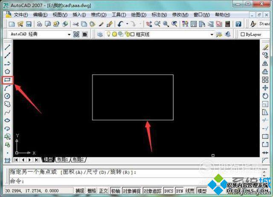Select the Offset modify tool
Image resolution: width=273 pixels, height=197 pixels.
pyautogui.click(x=265, y=71)
